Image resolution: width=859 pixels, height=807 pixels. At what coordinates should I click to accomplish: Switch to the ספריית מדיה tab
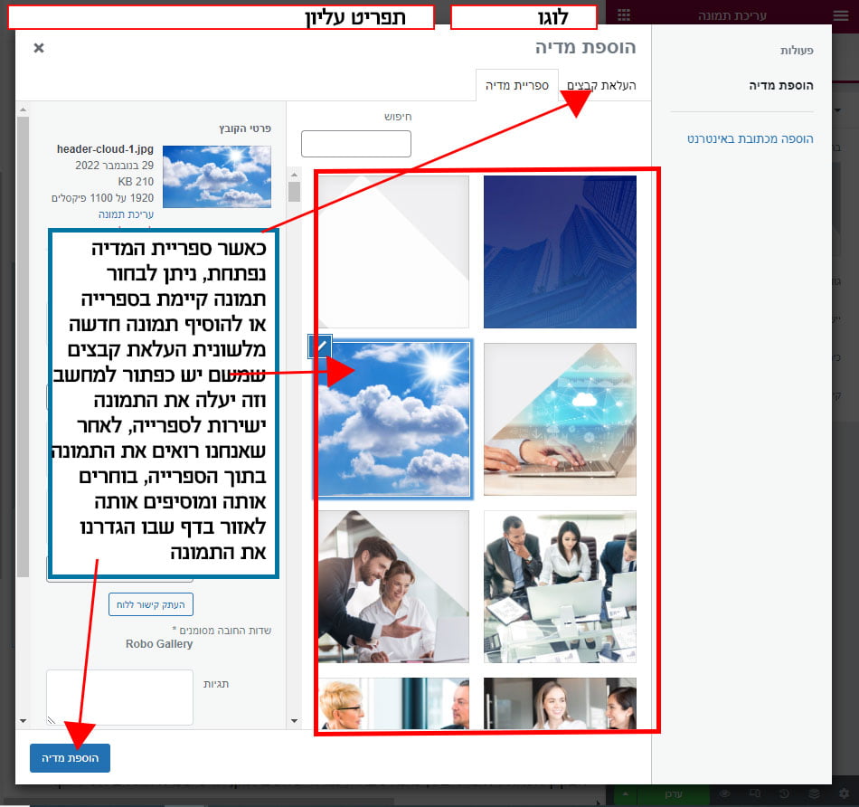517,85
